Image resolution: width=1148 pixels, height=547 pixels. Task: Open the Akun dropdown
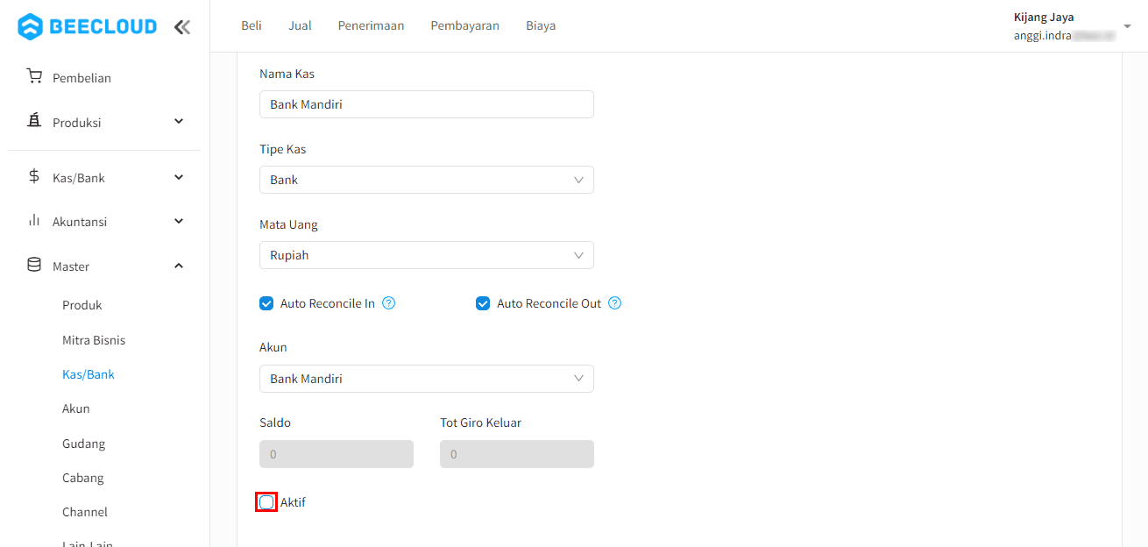[427, 379]
